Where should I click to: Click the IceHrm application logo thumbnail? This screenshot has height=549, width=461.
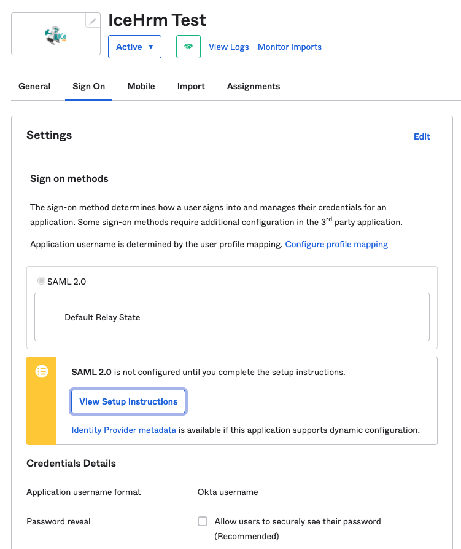[56, 36]
